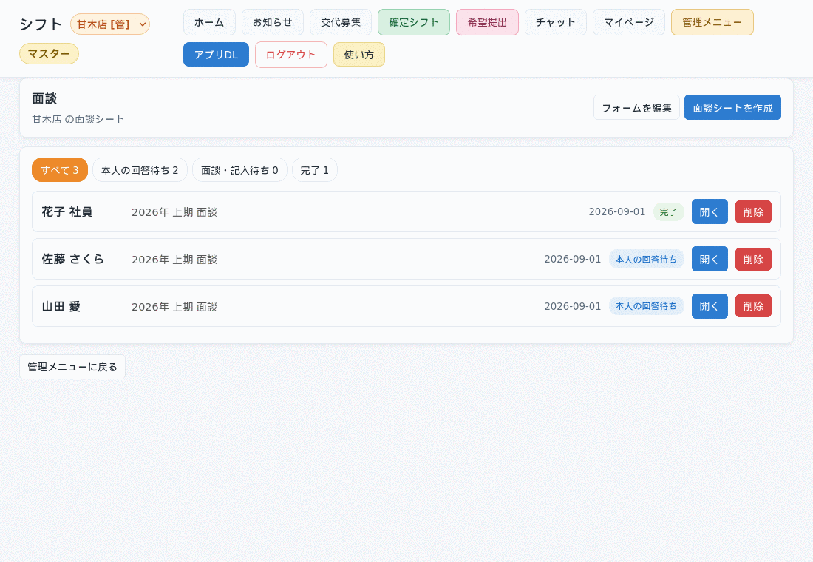Go to マイページ
The height and width of the screenshot is (562, 813).
click(x=629, y=22)
